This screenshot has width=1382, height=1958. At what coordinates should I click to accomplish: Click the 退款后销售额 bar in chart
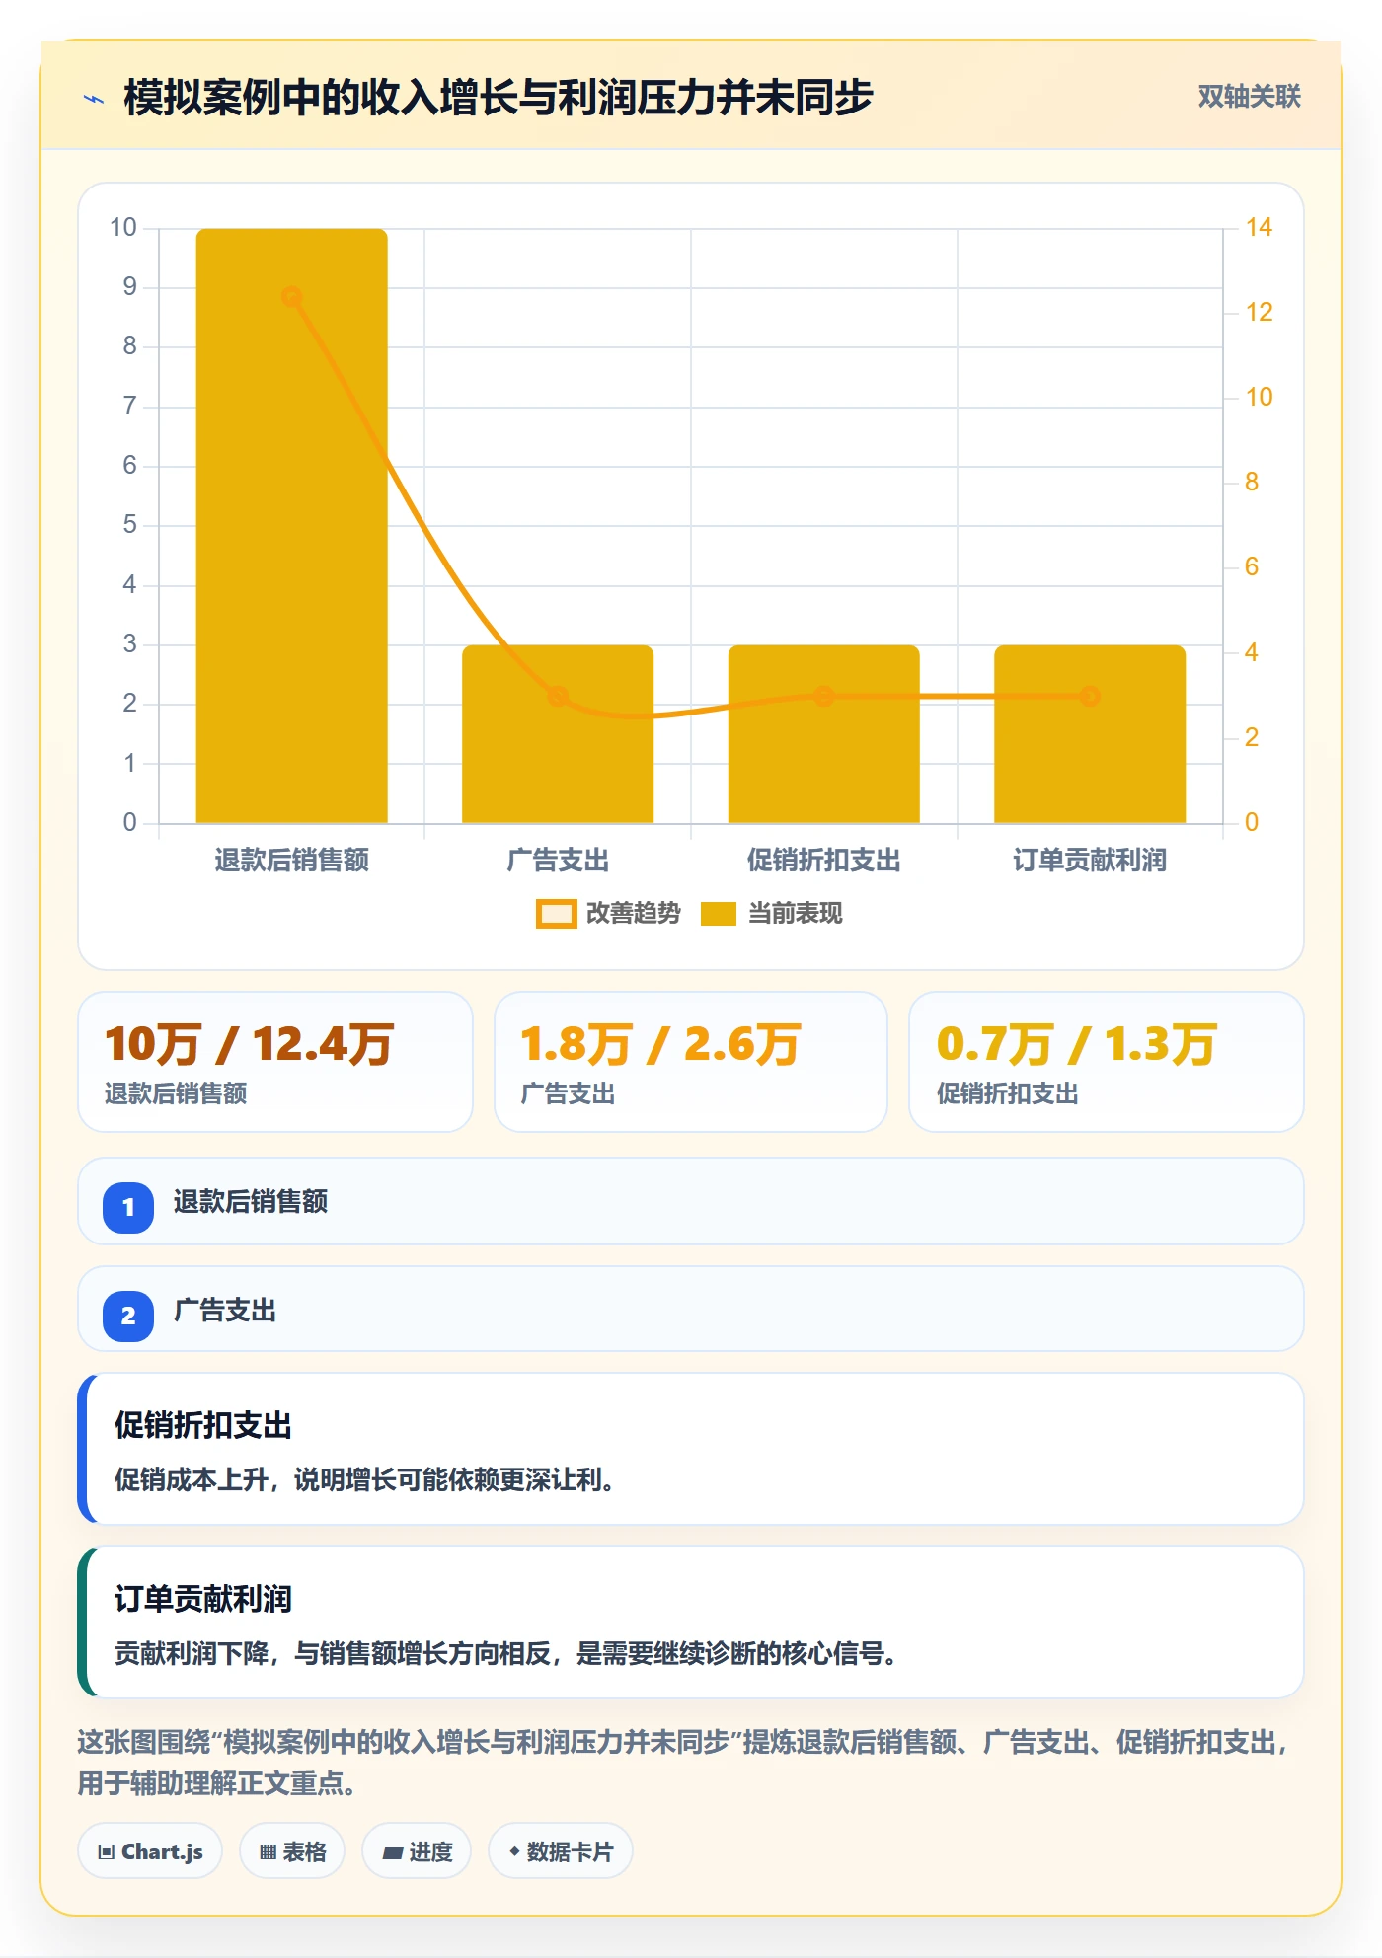click(291, 526)
